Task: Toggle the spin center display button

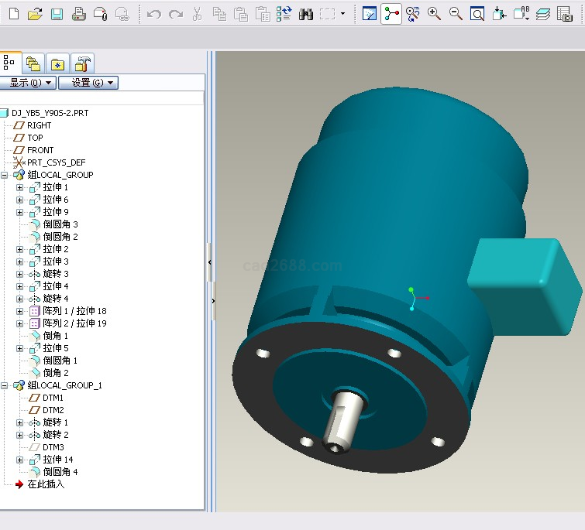Action: pos(391,14)
